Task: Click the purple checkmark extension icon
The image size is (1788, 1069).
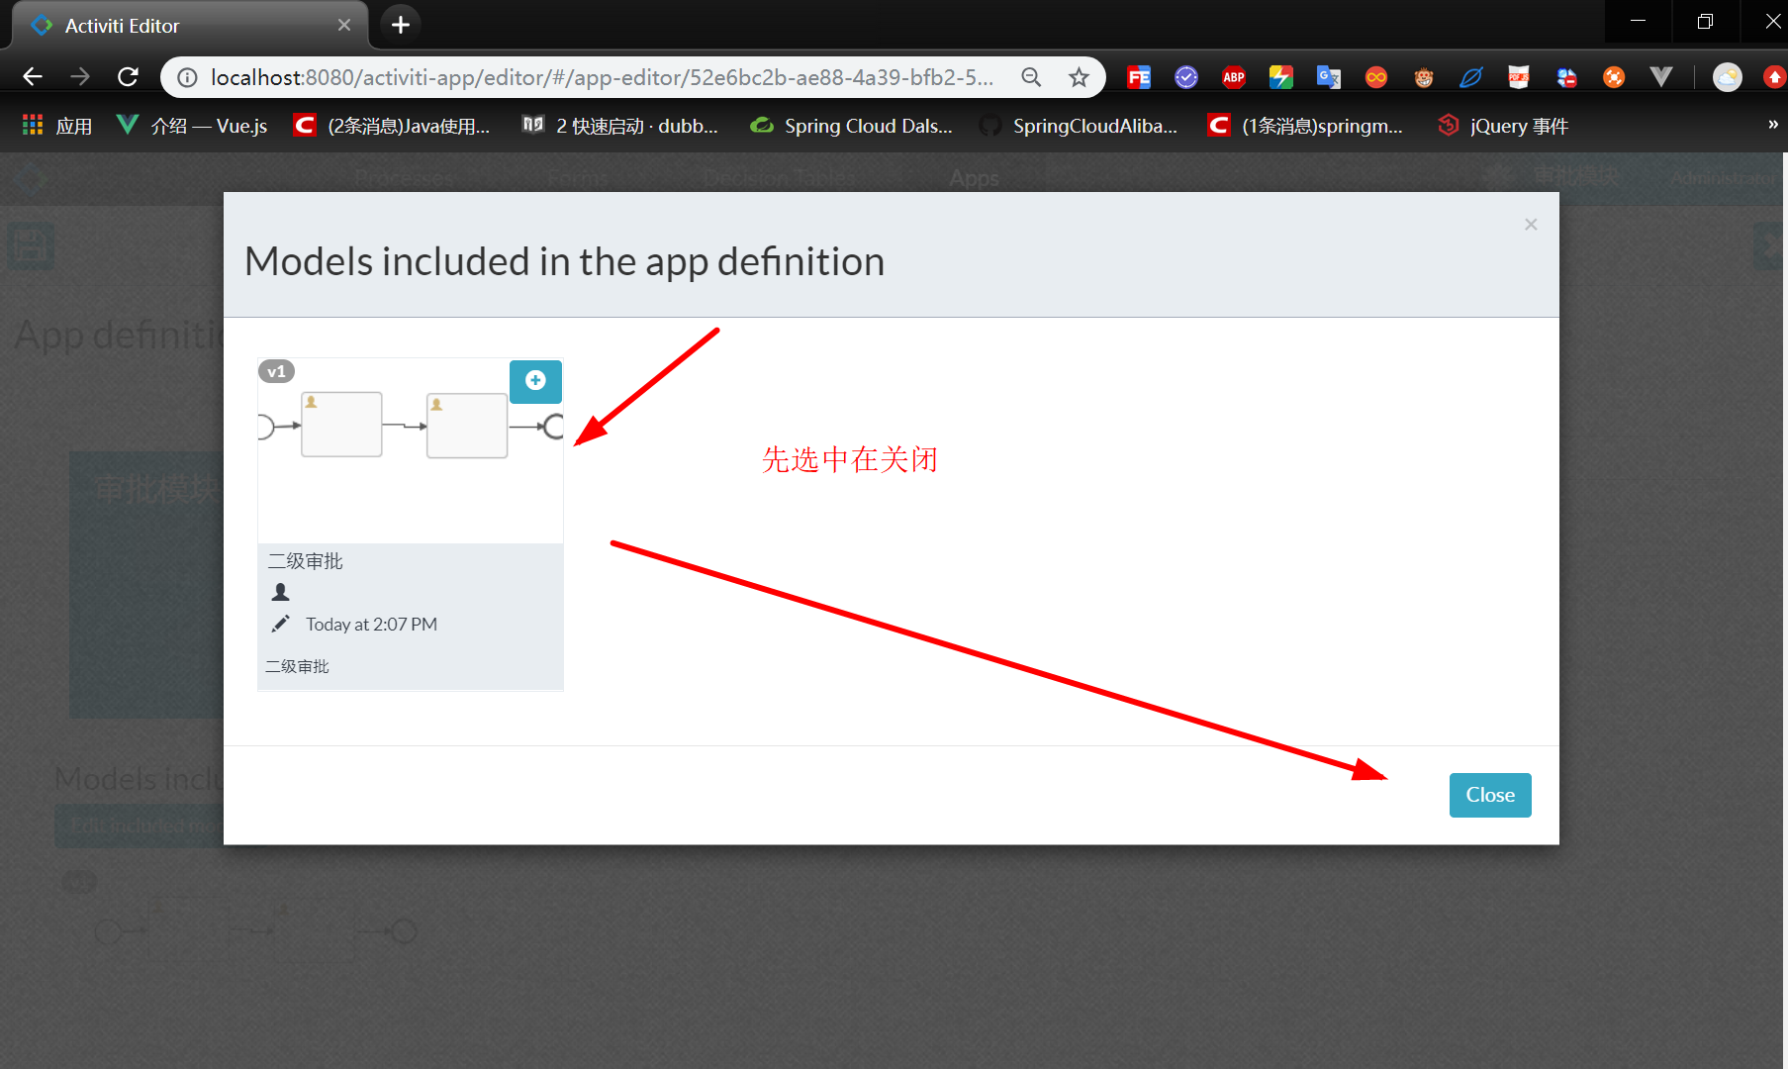Action: click(1186, 77)
